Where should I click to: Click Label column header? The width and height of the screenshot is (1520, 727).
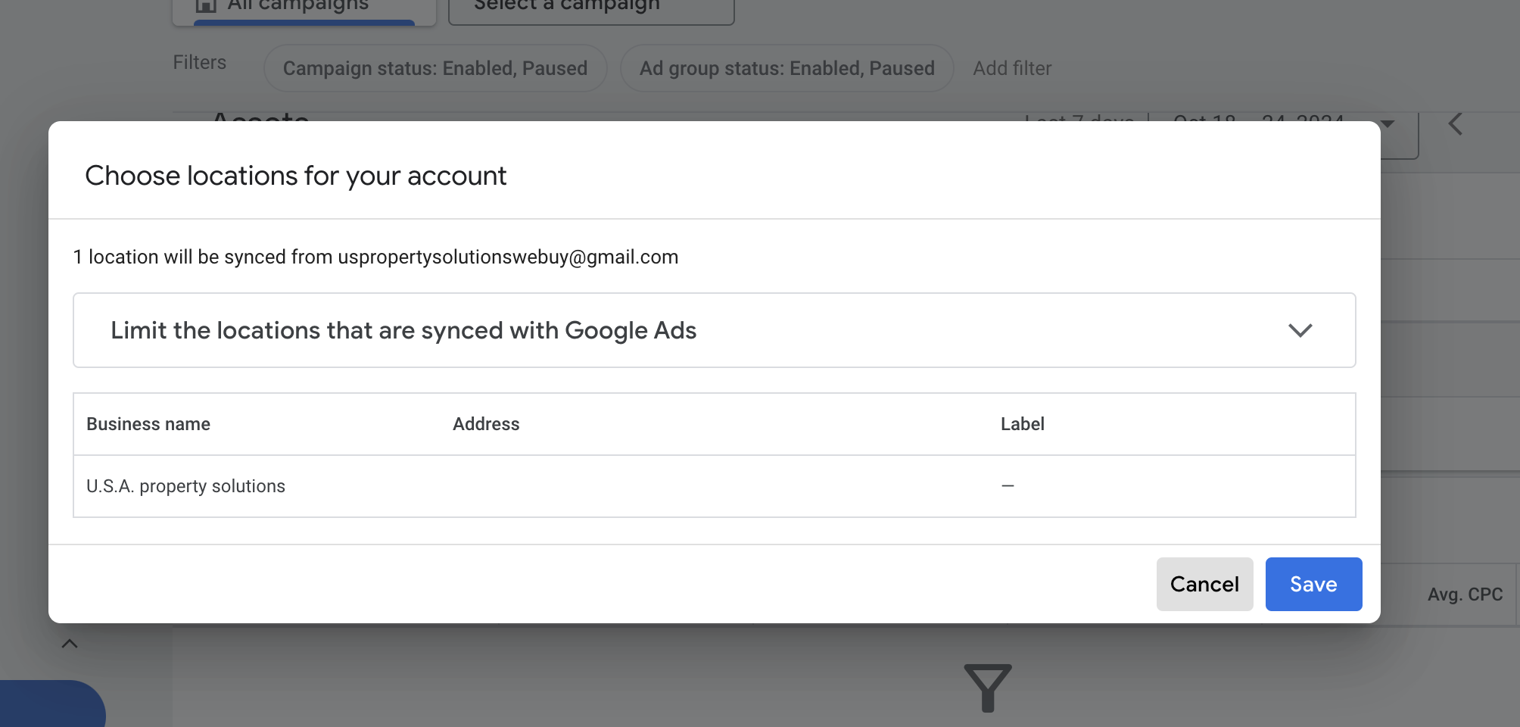[1022, 424]
